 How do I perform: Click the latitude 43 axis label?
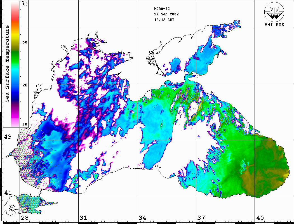click(x=8, y=137)
